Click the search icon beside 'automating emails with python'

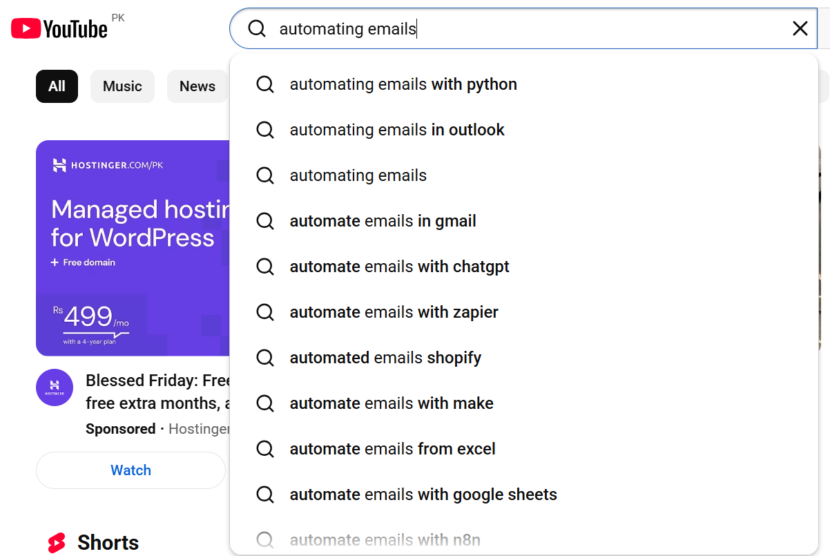pos(265,84)
